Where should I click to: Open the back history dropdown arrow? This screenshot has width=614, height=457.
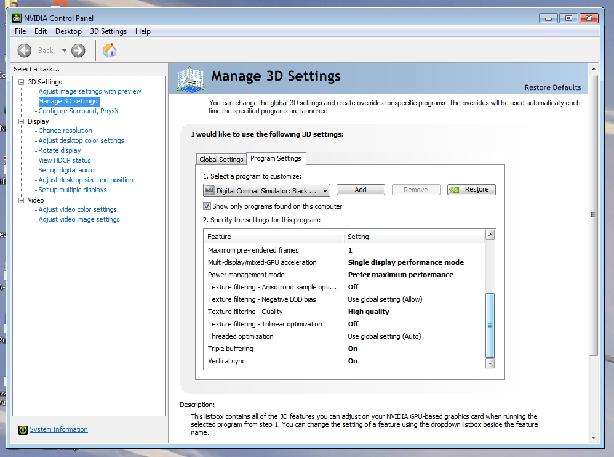(64, 51)
